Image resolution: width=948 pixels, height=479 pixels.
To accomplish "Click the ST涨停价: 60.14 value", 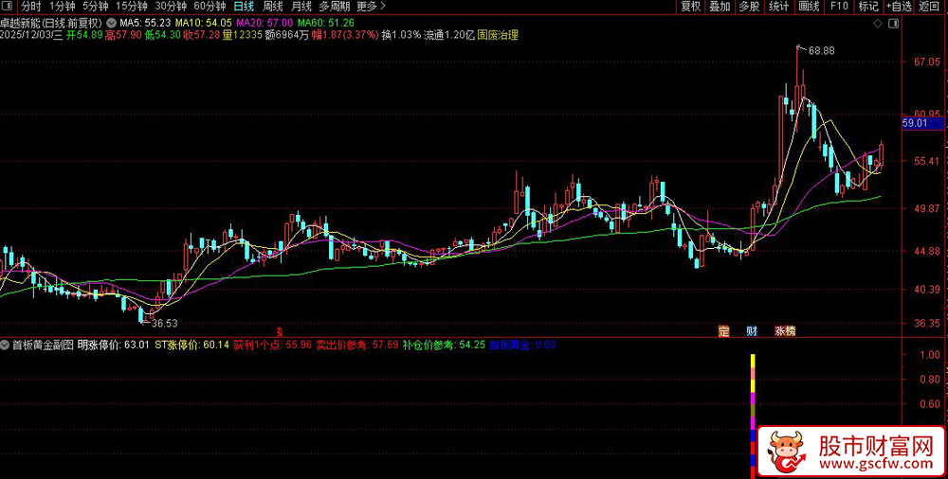I will (x=191, y=346).
